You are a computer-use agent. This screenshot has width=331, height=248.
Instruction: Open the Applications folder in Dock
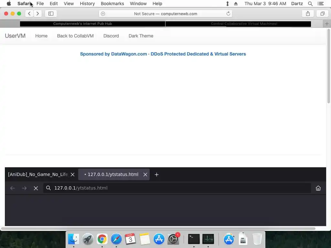229,239
